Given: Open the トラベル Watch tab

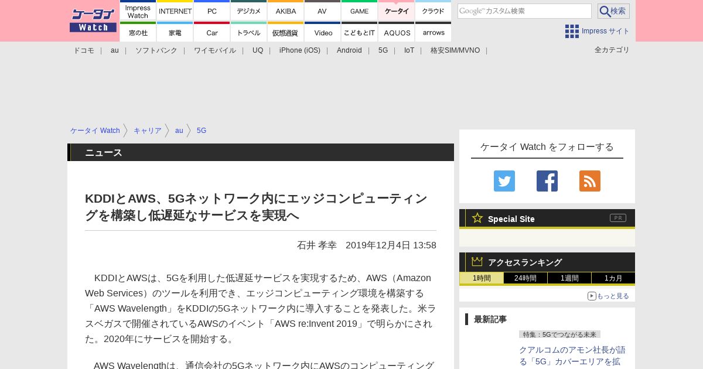Looking at the screenshot, I should [249, 32].
